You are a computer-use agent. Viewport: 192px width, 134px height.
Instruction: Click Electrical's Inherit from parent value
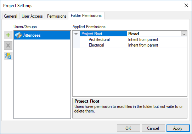point(143,45)
